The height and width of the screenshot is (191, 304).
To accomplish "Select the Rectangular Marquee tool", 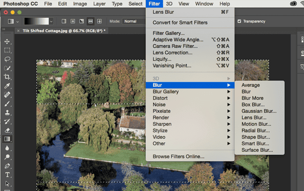I will 7,50.
